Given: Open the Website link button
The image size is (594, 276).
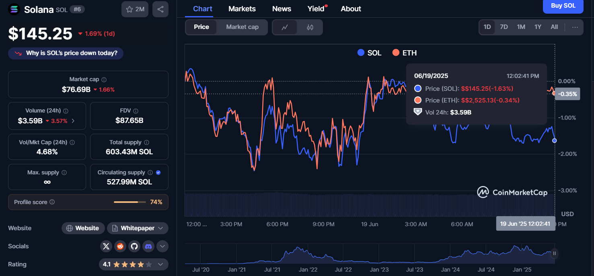Looking at the screenshot, I should pyautogui.click(x=83, y=228).
